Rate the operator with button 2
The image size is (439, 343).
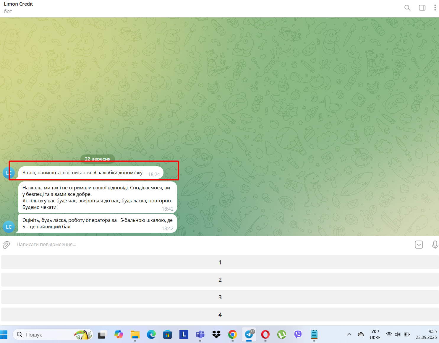[x=220, y=280]
